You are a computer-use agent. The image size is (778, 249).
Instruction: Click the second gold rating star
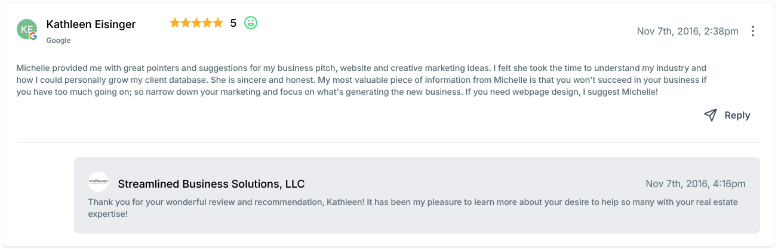tap(186, 23)
